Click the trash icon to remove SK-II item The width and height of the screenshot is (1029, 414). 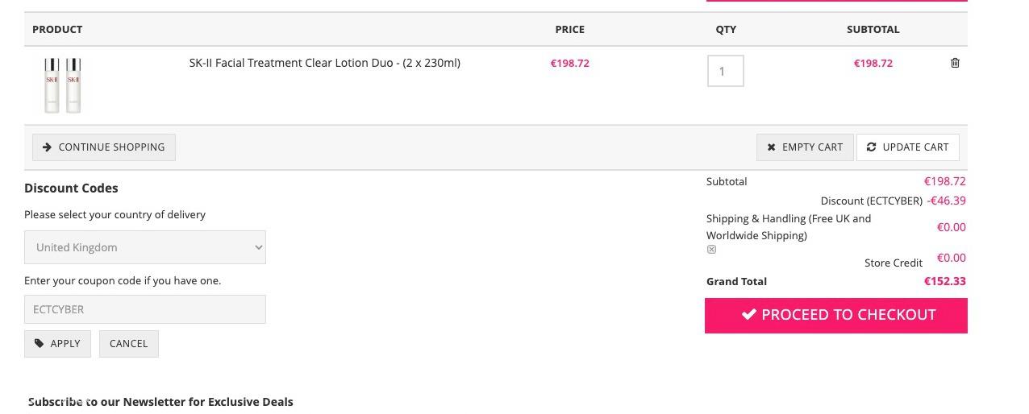[x=955, y=63]
